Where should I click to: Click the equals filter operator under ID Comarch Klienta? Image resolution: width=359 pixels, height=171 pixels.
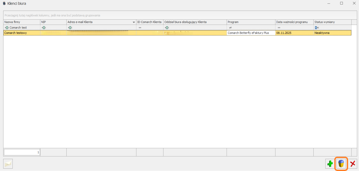pos(140,28)
